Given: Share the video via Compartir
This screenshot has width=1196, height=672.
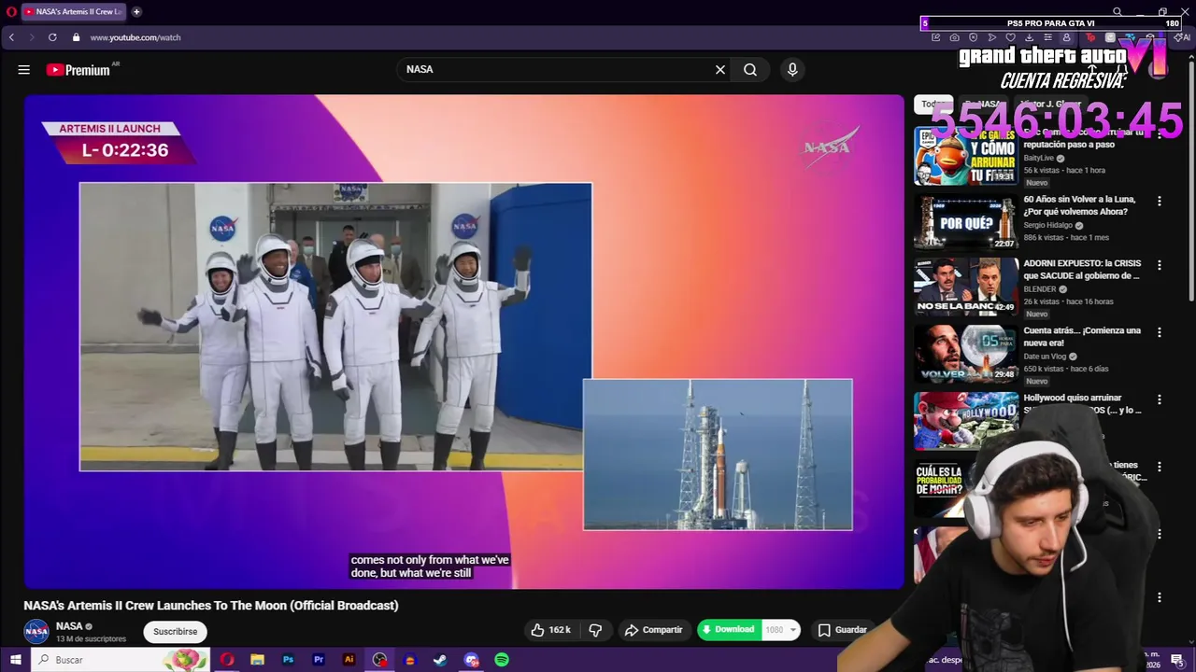Looking at the screenshot, I should 653,630.
